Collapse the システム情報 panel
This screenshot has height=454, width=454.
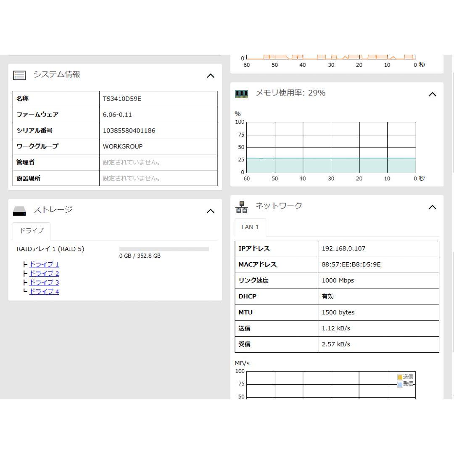[x=211, y=76]
